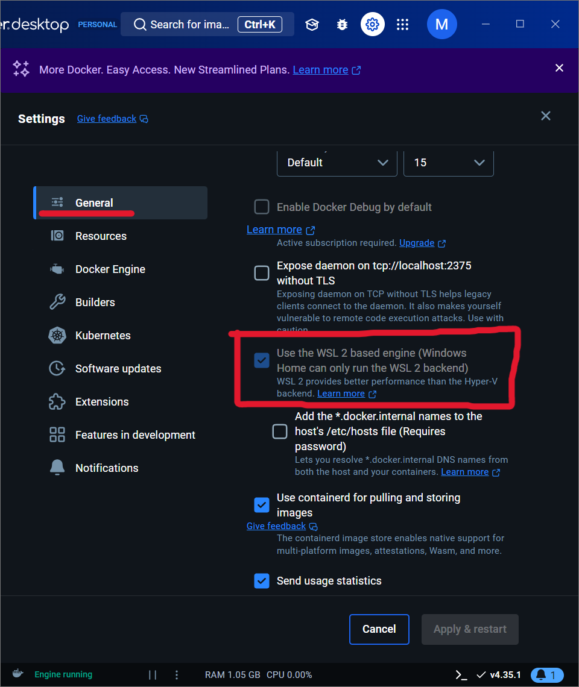The width and height of the screenshot is (579, 687).
Task: Pause the Docker engine
Action: tap(153, 675)
